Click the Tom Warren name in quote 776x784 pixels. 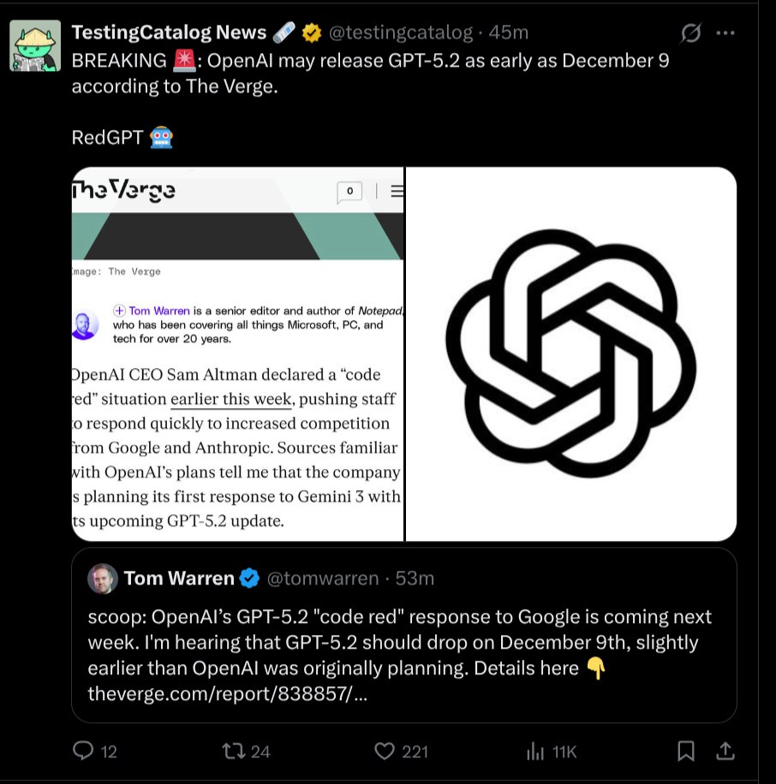(x=179, y=579)
